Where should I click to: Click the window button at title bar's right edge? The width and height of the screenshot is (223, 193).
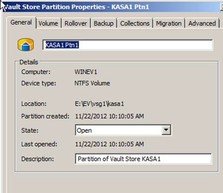pos(222,7)
